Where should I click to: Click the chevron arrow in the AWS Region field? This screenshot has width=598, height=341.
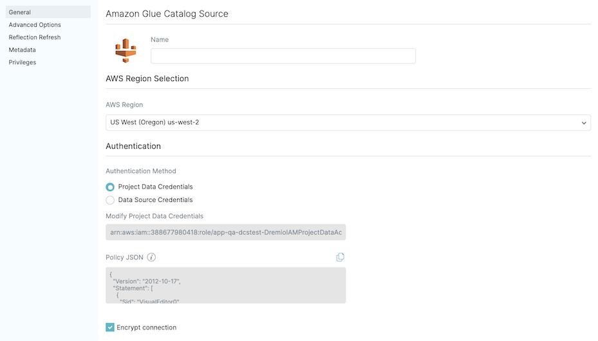pos(584,123)
